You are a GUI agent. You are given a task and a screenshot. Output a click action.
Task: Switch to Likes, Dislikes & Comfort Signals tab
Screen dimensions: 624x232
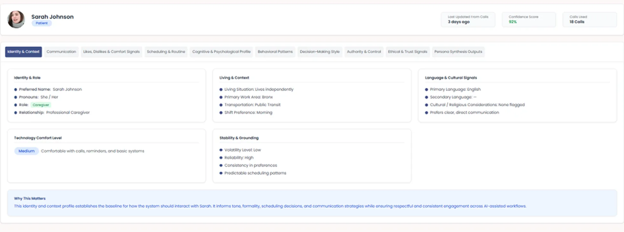pos(111,52)
